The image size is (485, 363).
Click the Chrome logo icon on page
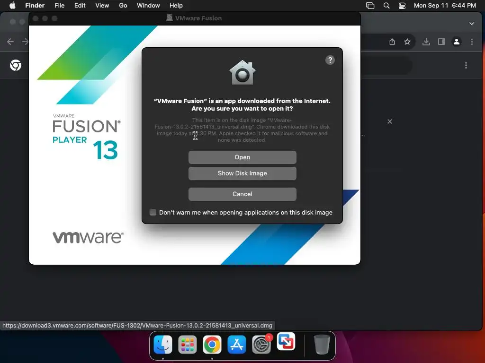click(x=16, y=65)
